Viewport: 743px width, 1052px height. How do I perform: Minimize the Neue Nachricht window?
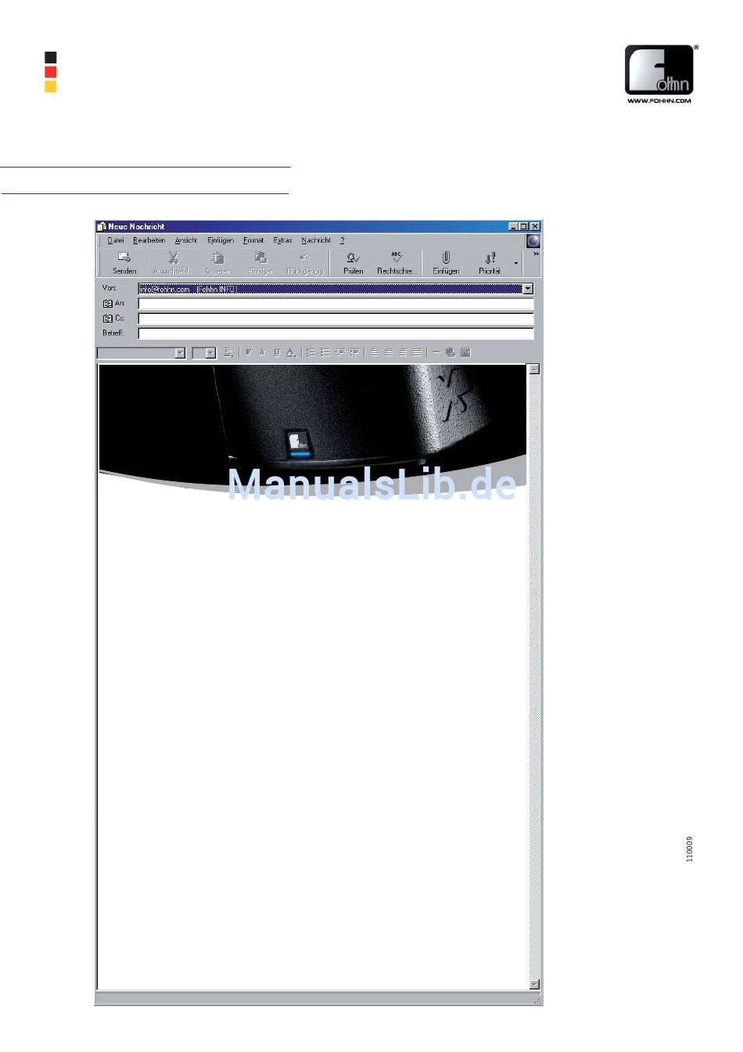point(514,226)
